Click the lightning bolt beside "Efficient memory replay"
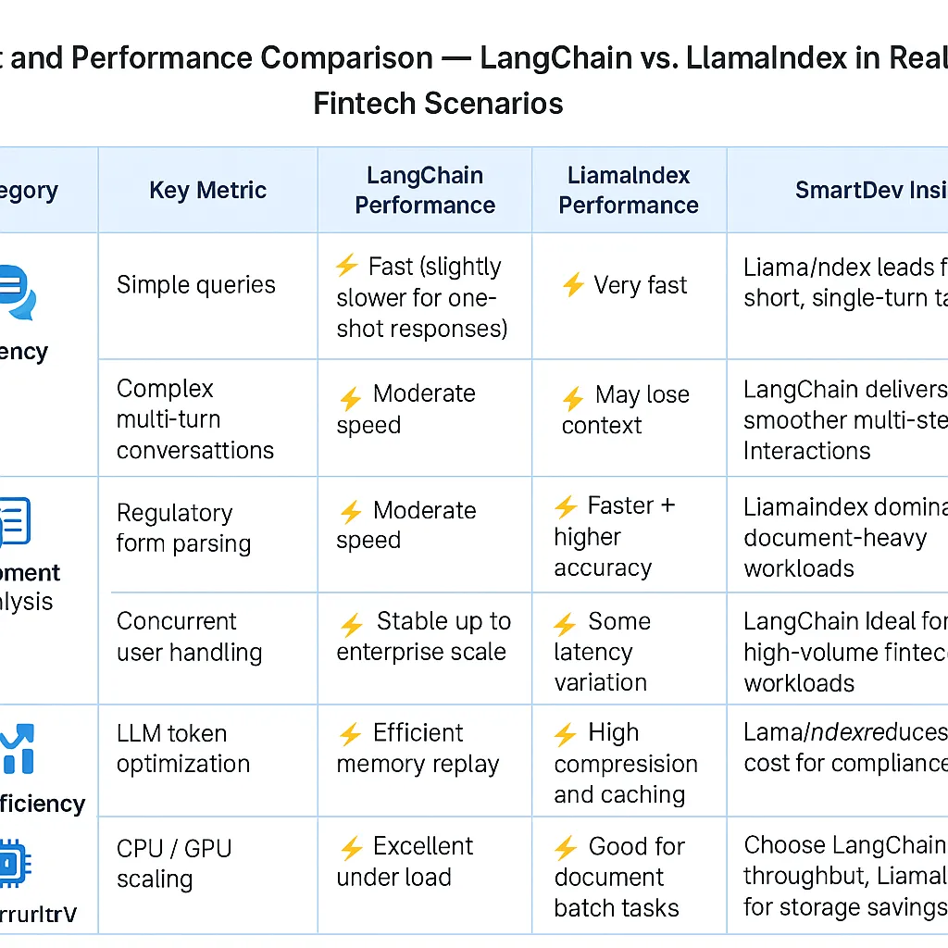948x948 pixels. (x=351, y=736)
